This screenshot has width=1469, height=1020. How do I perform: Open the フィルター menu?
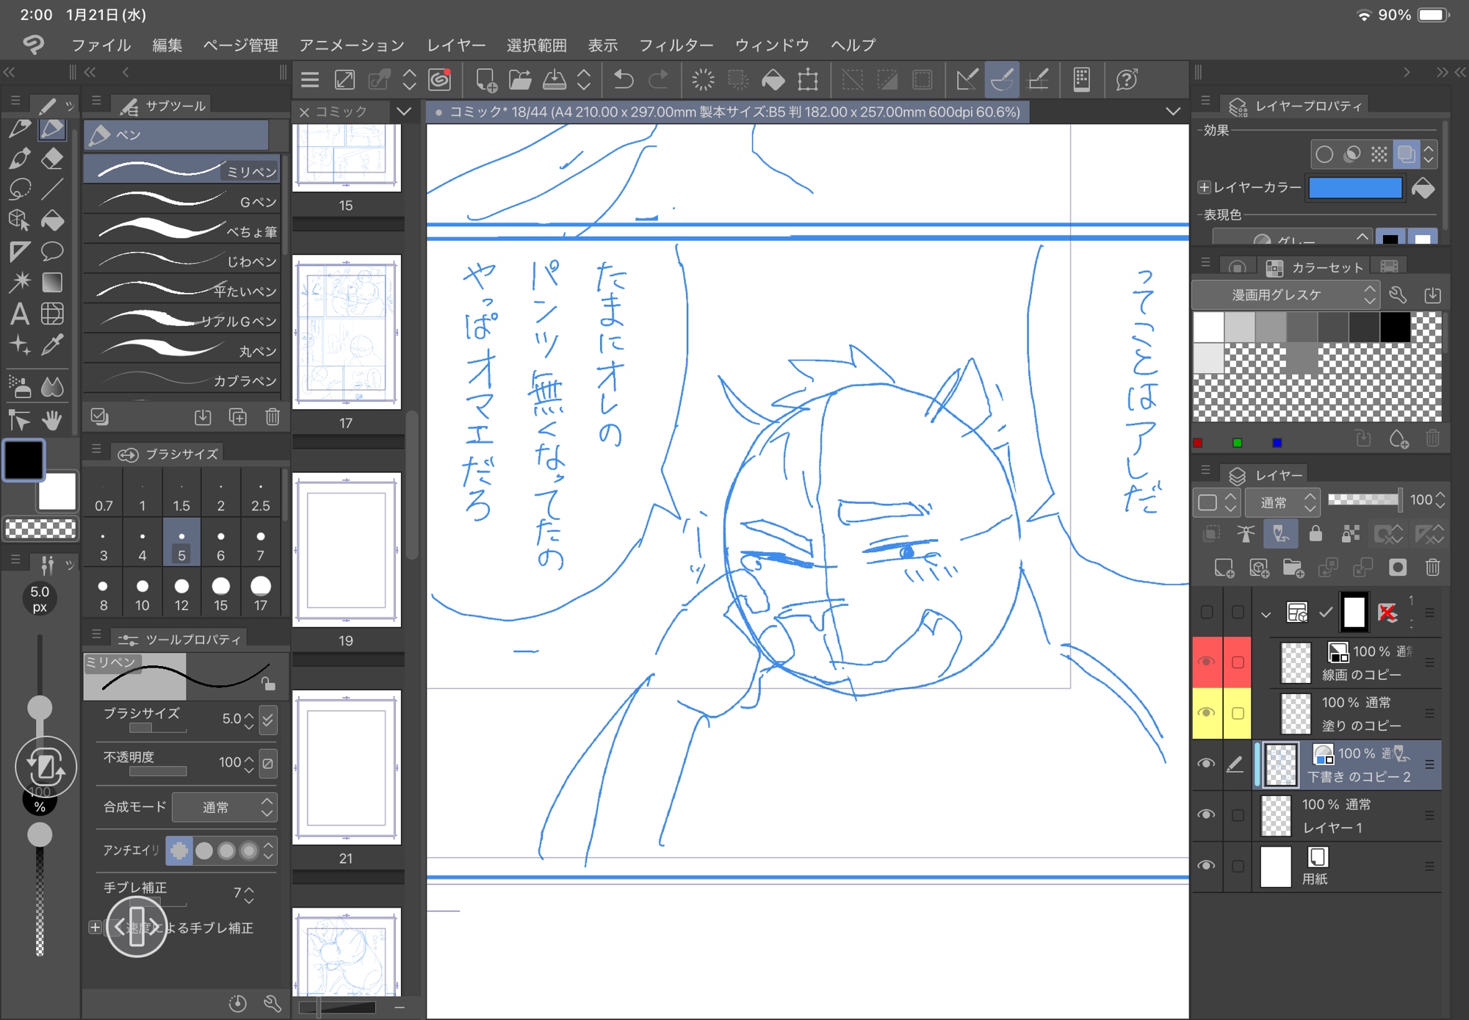click(676, 46)
